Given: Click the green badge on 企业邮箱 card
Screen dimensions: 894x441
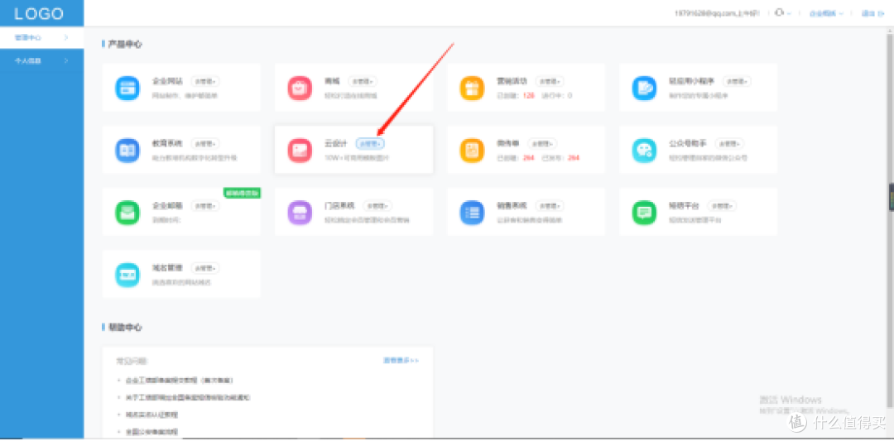Looking at the screenshot, I should tap(242, 193).
